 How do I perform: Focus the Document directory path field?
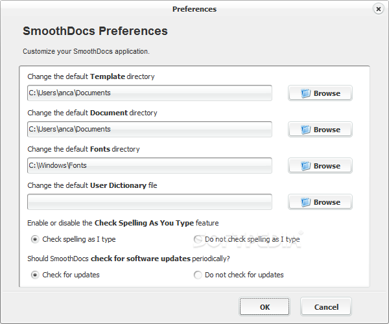[x=150, y=129]
